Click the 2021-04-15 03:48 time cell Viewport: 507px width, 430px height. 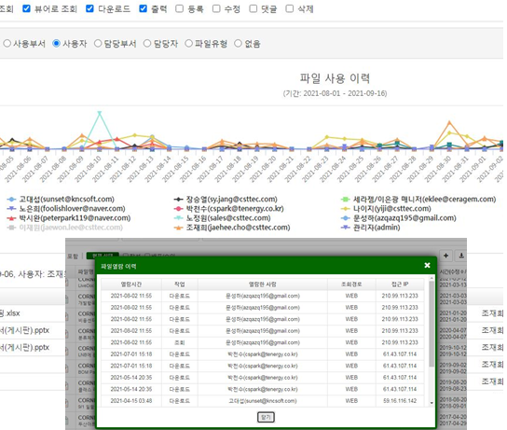tap(131, 401)
